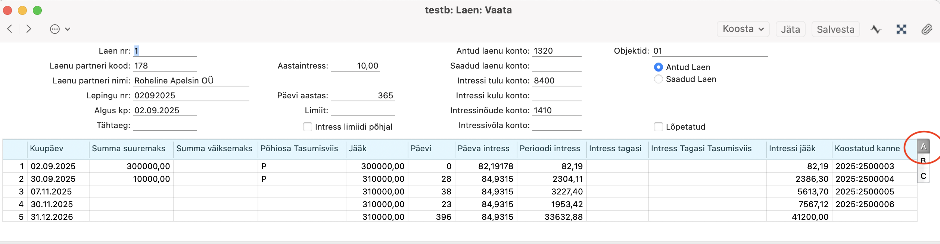Switch to matrix tab A

923,146
